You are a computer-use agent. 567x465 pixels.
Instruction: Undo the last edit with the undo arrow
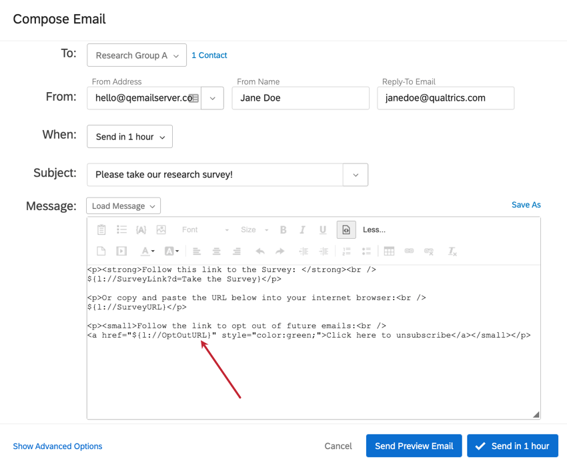259,251
